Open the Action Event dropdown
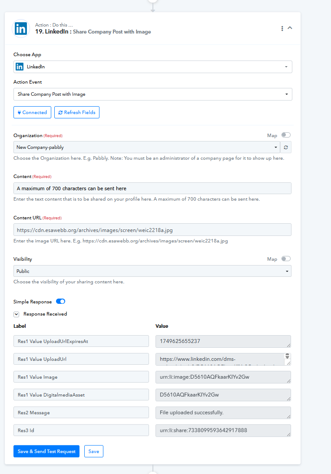 coord(152,94)
